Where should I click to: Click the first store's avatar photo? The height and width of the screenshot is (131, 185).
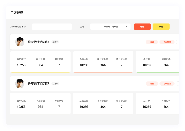point(20,42)
